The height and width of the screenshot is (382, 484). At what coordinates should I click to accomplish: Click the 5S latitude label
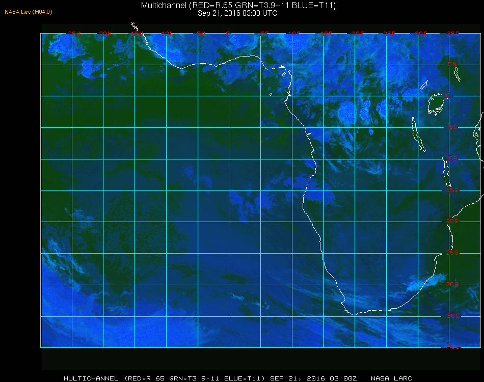coord(453,127)
